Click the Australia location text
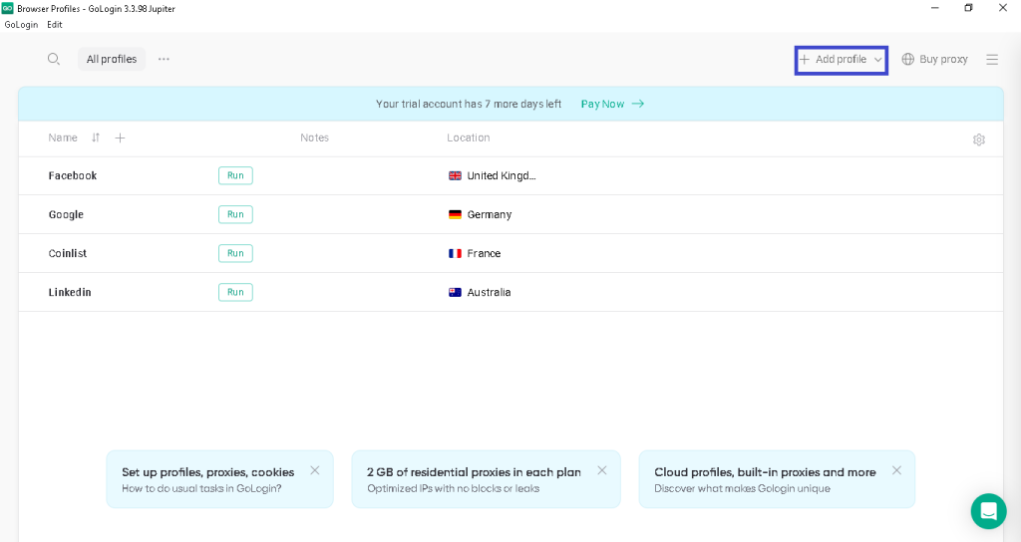 click(489, 293)
